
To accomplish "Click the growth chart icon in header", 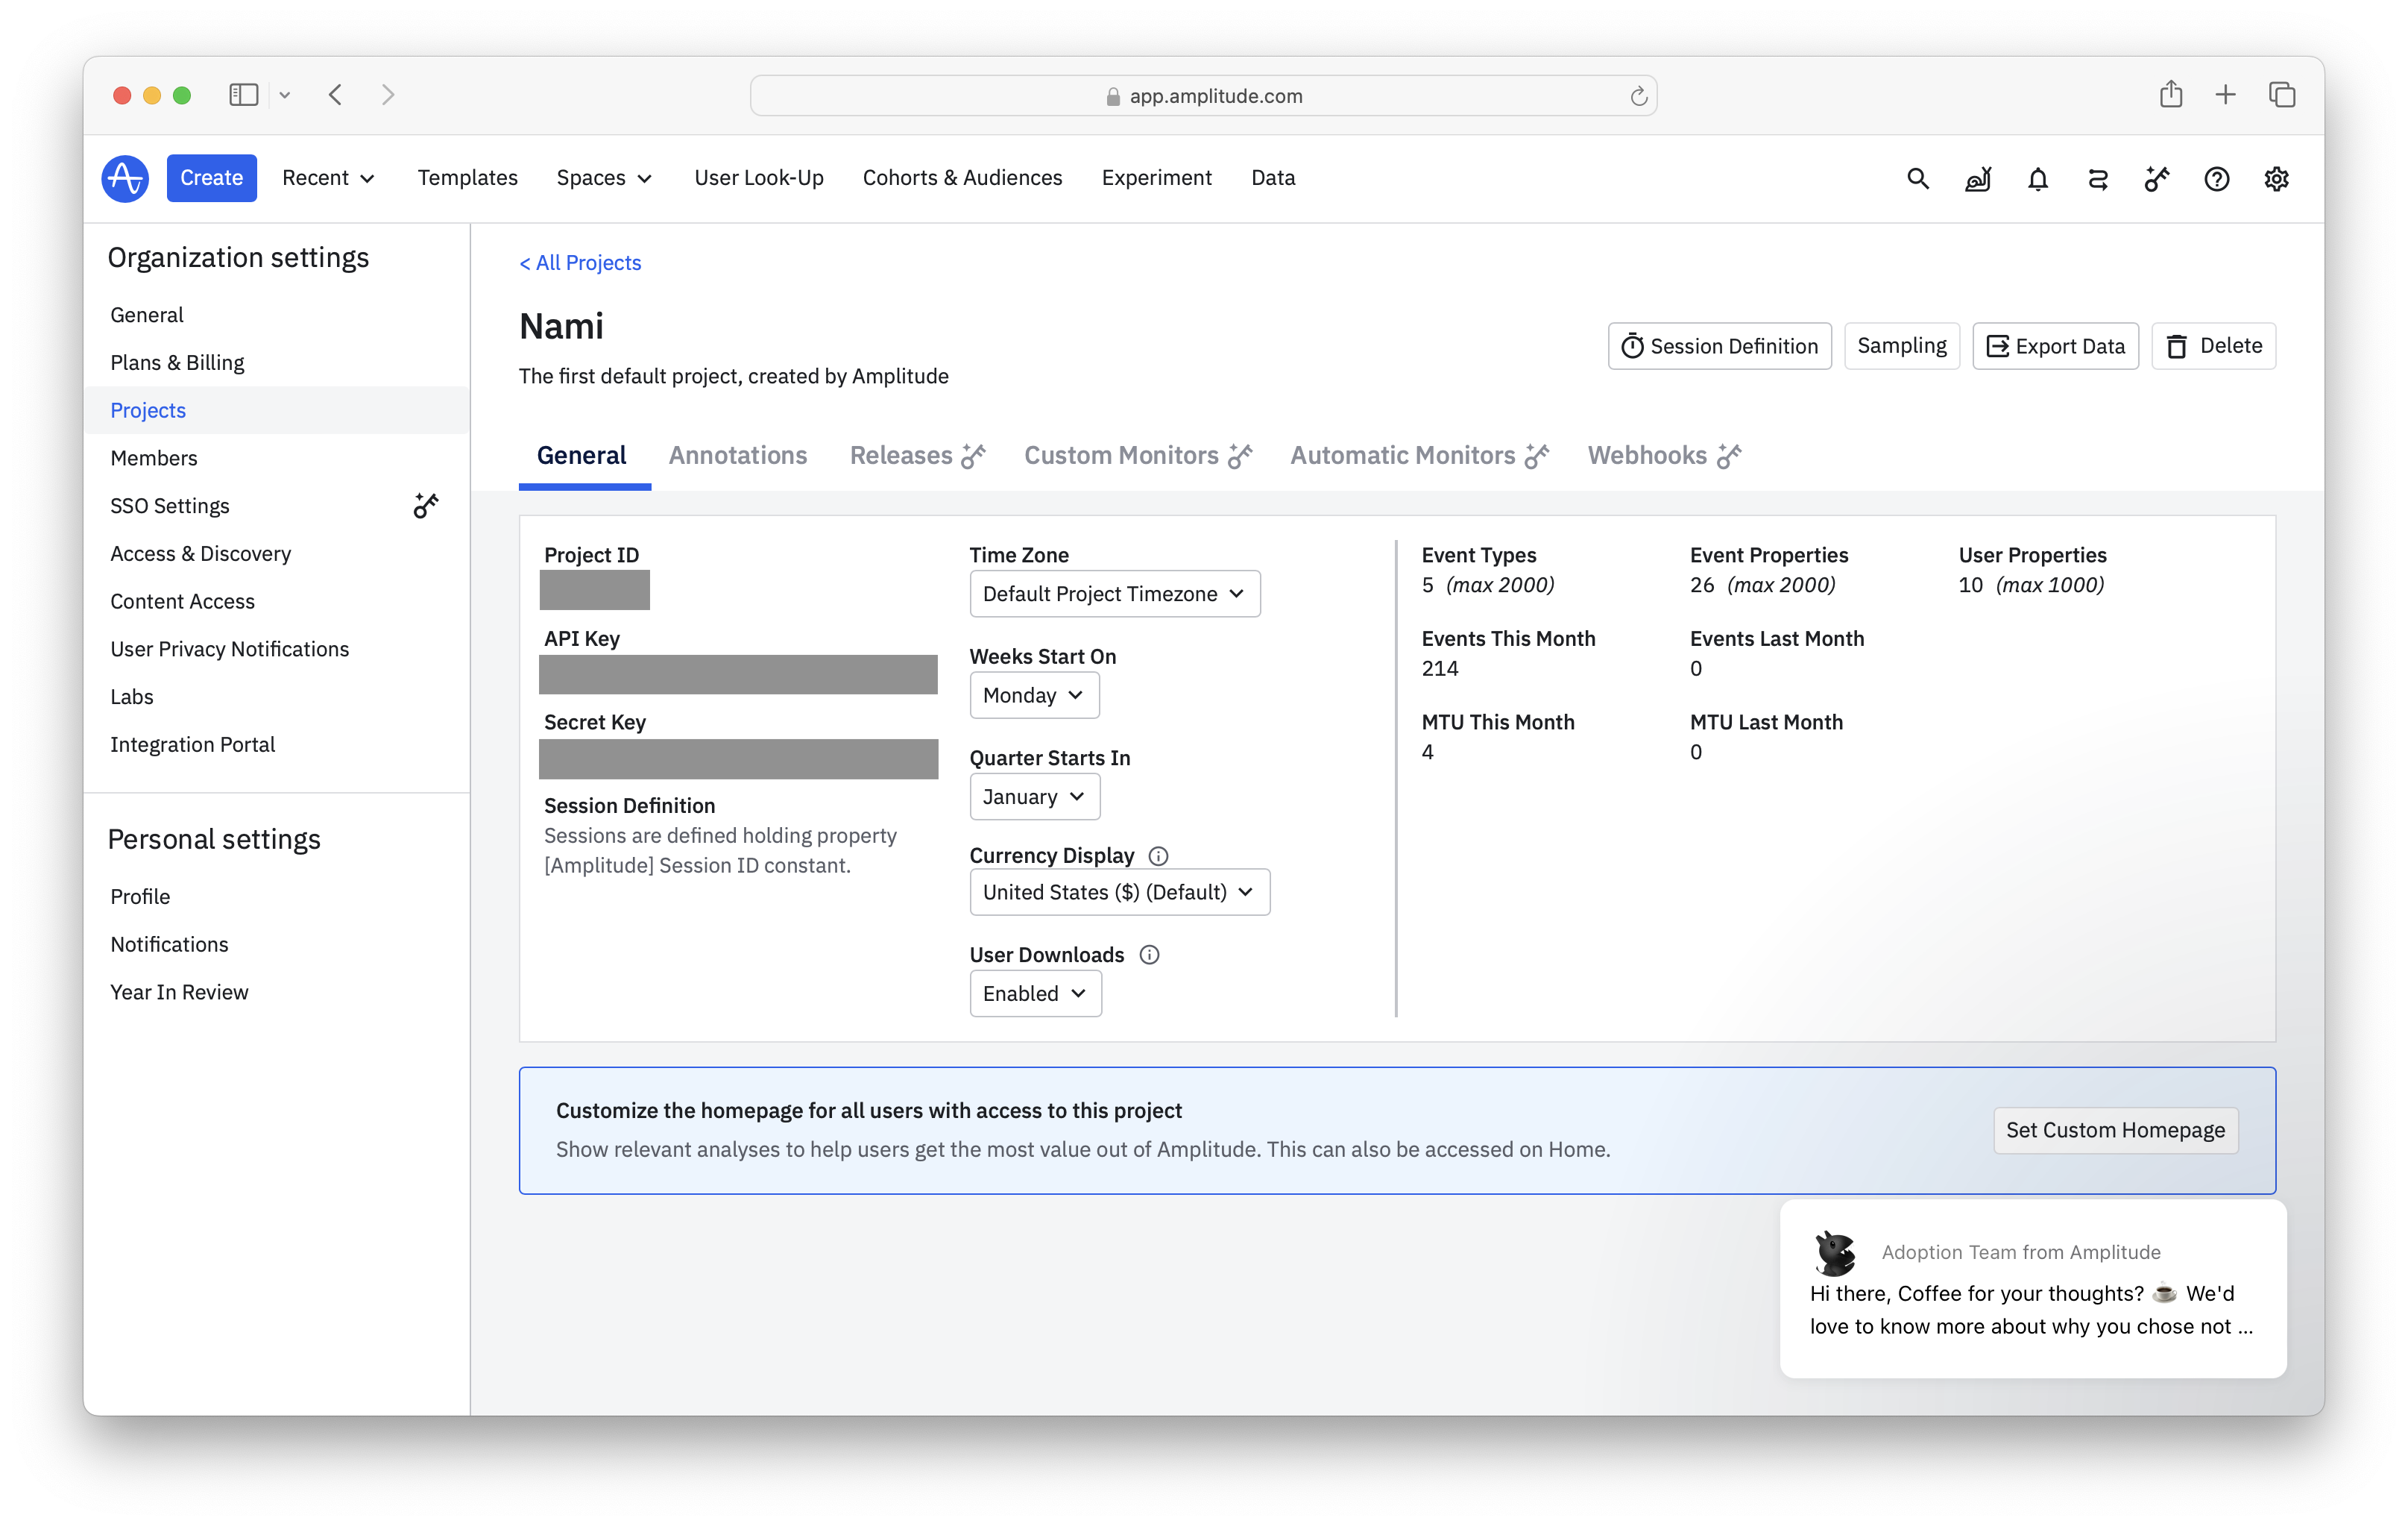I will point(1977,179).
